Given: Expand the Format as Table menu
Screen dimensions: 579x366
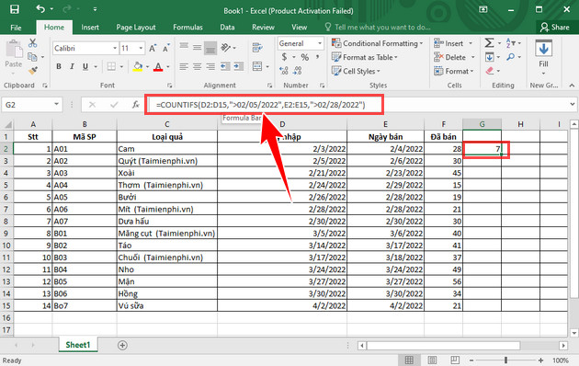Looking at the screenshot, I should point(365,57).
